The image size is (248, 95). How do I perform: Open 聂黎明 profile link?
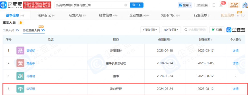point(31,51)
